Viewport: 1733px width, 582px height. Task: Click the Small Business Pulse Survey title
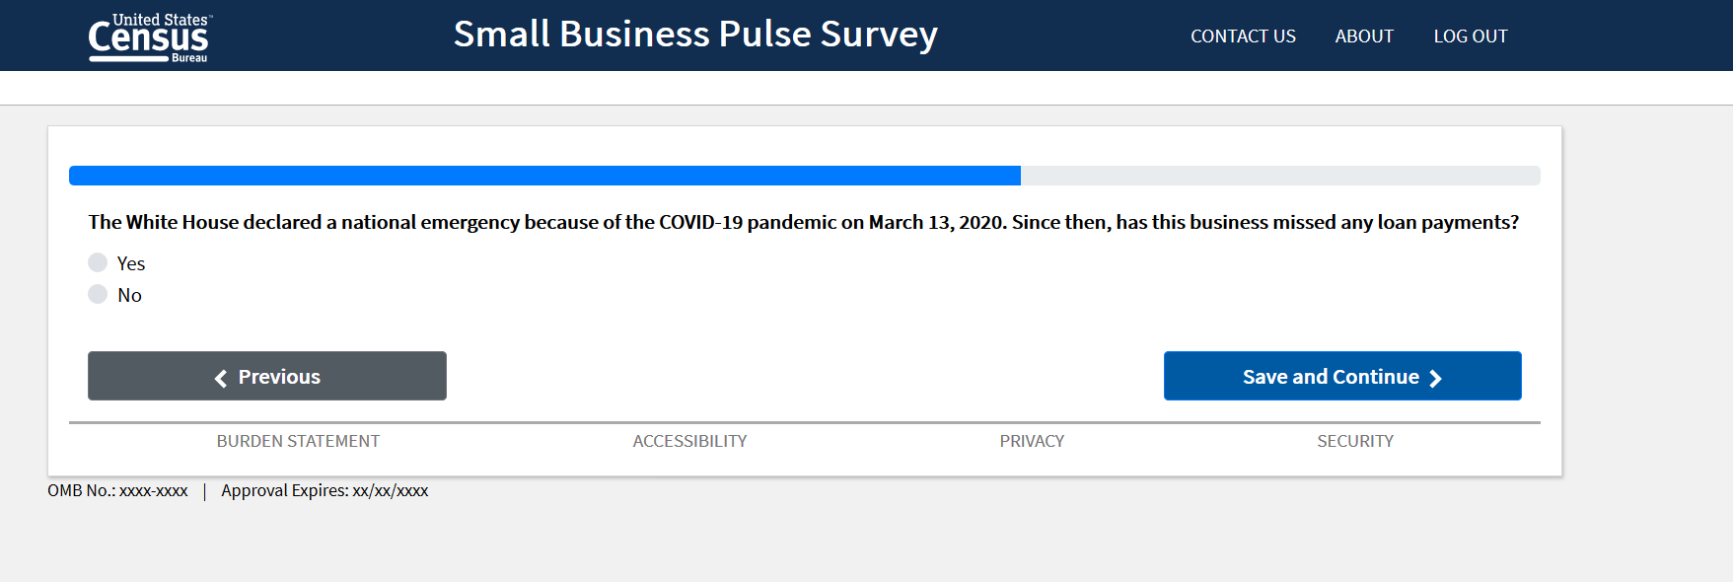(695, 35)
